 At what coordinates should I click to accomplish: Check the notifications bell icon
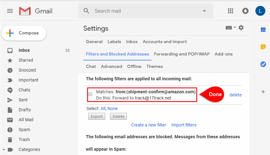[245, 11]
